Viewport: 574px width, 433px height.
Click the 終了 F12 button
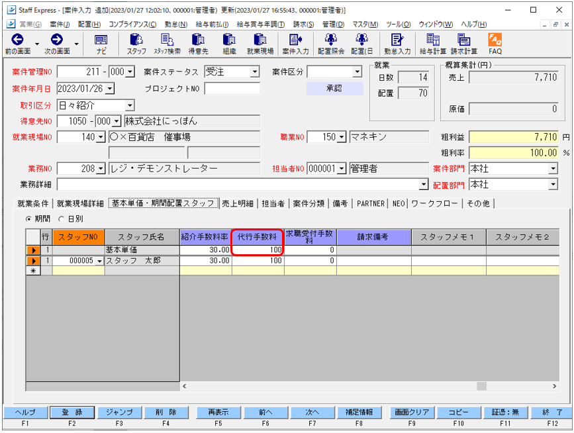pyautogui.click(x=552, y=412)
